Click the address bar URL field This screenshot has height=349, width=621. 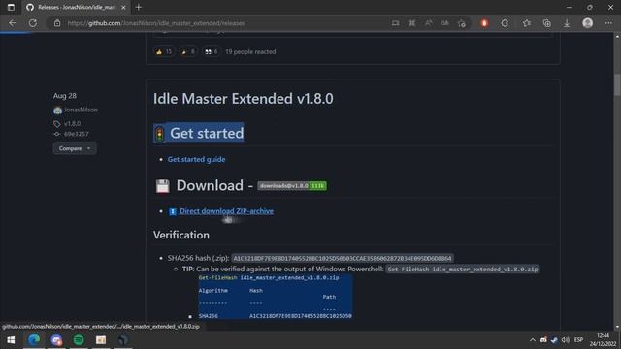coord(222,23)
